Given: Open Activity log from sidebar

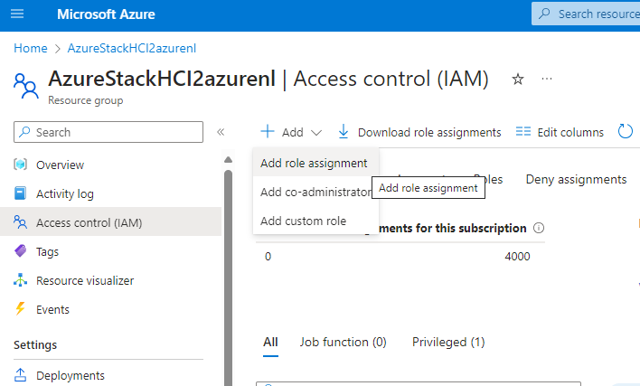Looking at the screenshot, I should pos(64,193).
